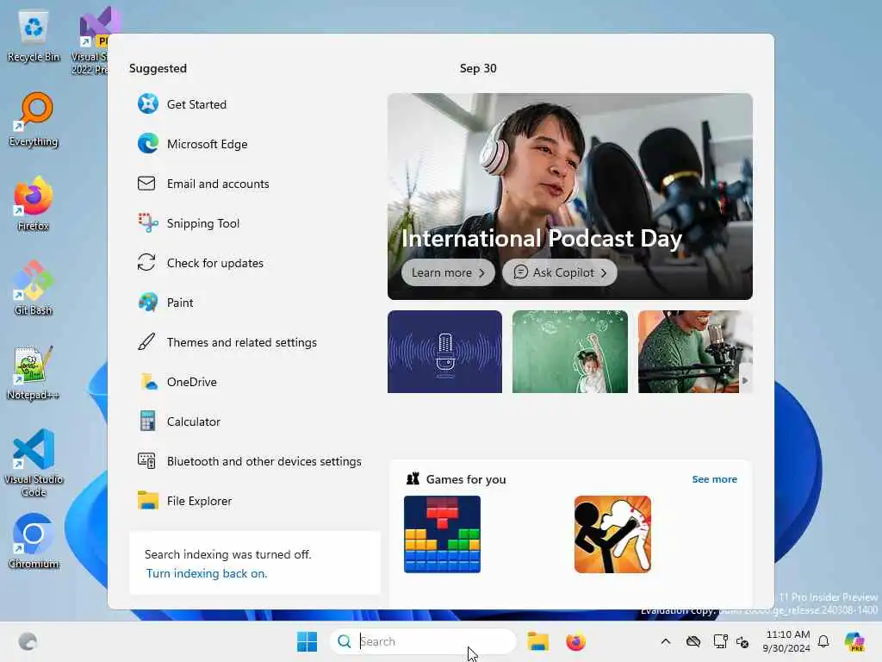The width and height of the screenshot is (882, 662).
Task: Open the Paint palette icon
Action: tap(148, 303)
